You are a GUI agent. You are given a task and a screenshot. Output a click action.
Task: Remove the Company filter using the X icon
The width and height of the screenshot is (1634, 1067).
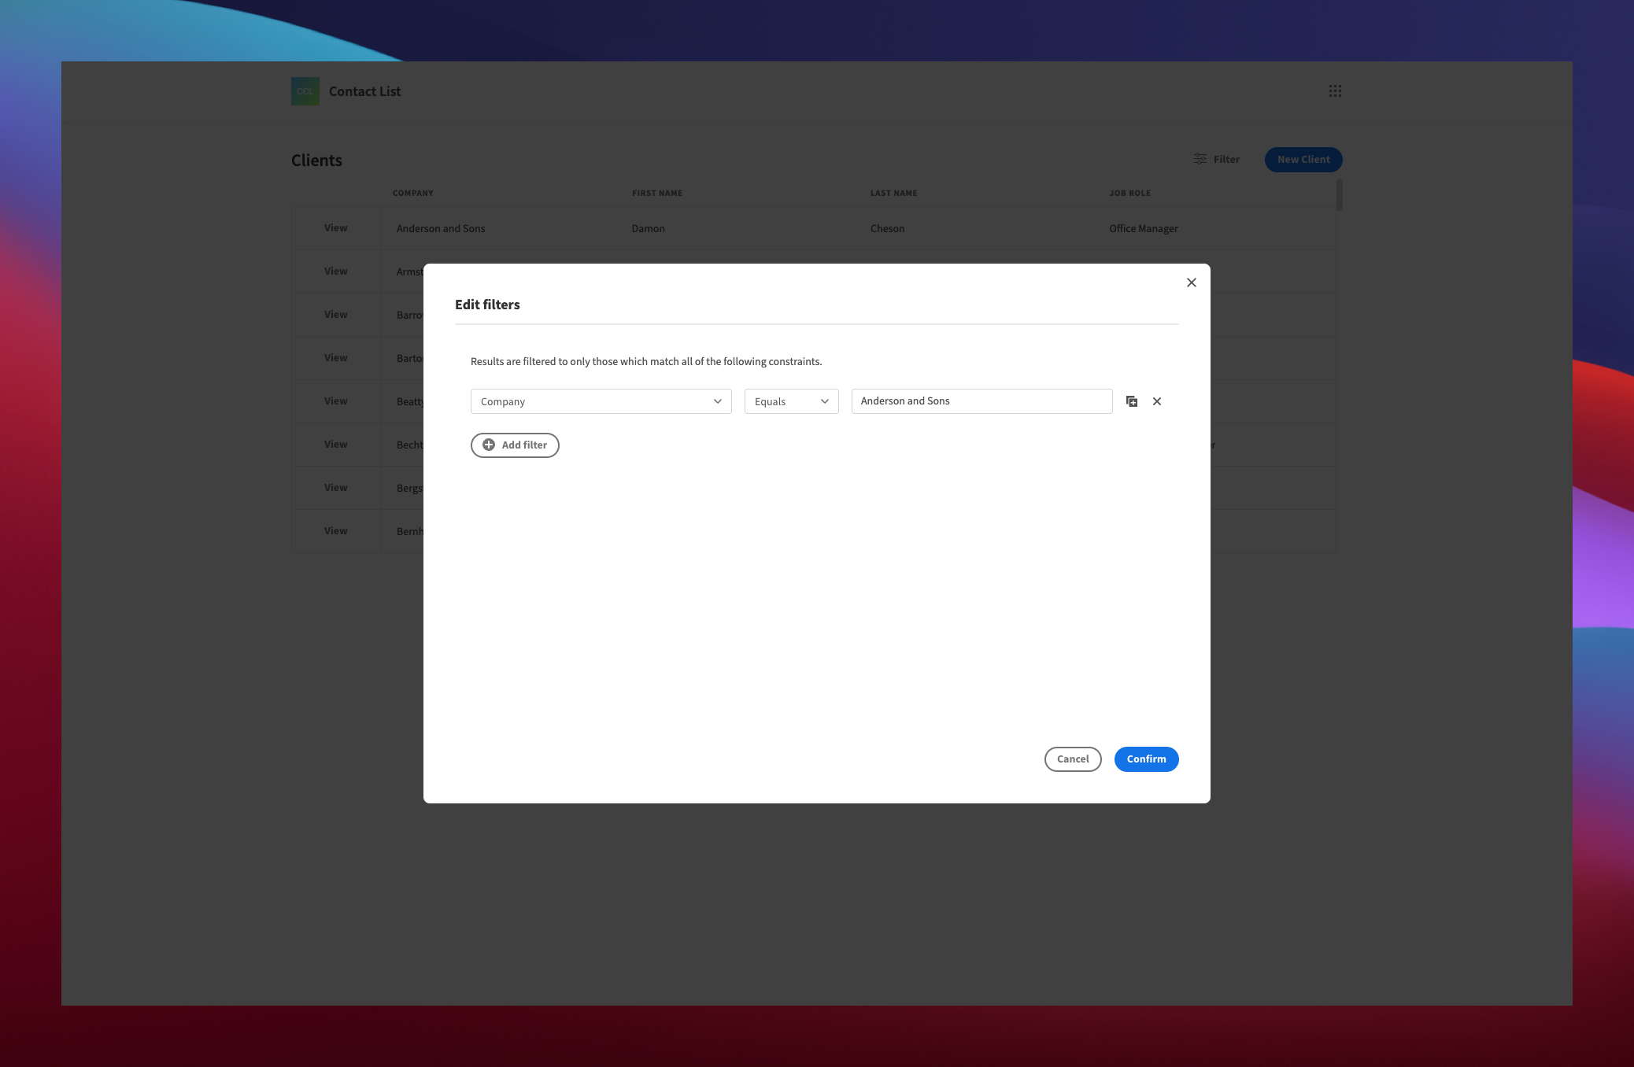(x=1156, y=401)
